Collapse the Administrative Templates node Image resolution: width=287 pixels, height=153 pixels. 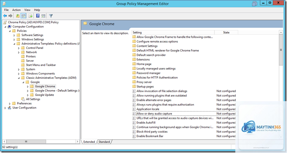point(14,44)
